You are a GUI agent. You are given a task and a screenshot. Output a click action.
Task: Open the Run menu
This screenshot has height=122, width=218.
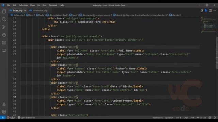click(x=44, y=5)
